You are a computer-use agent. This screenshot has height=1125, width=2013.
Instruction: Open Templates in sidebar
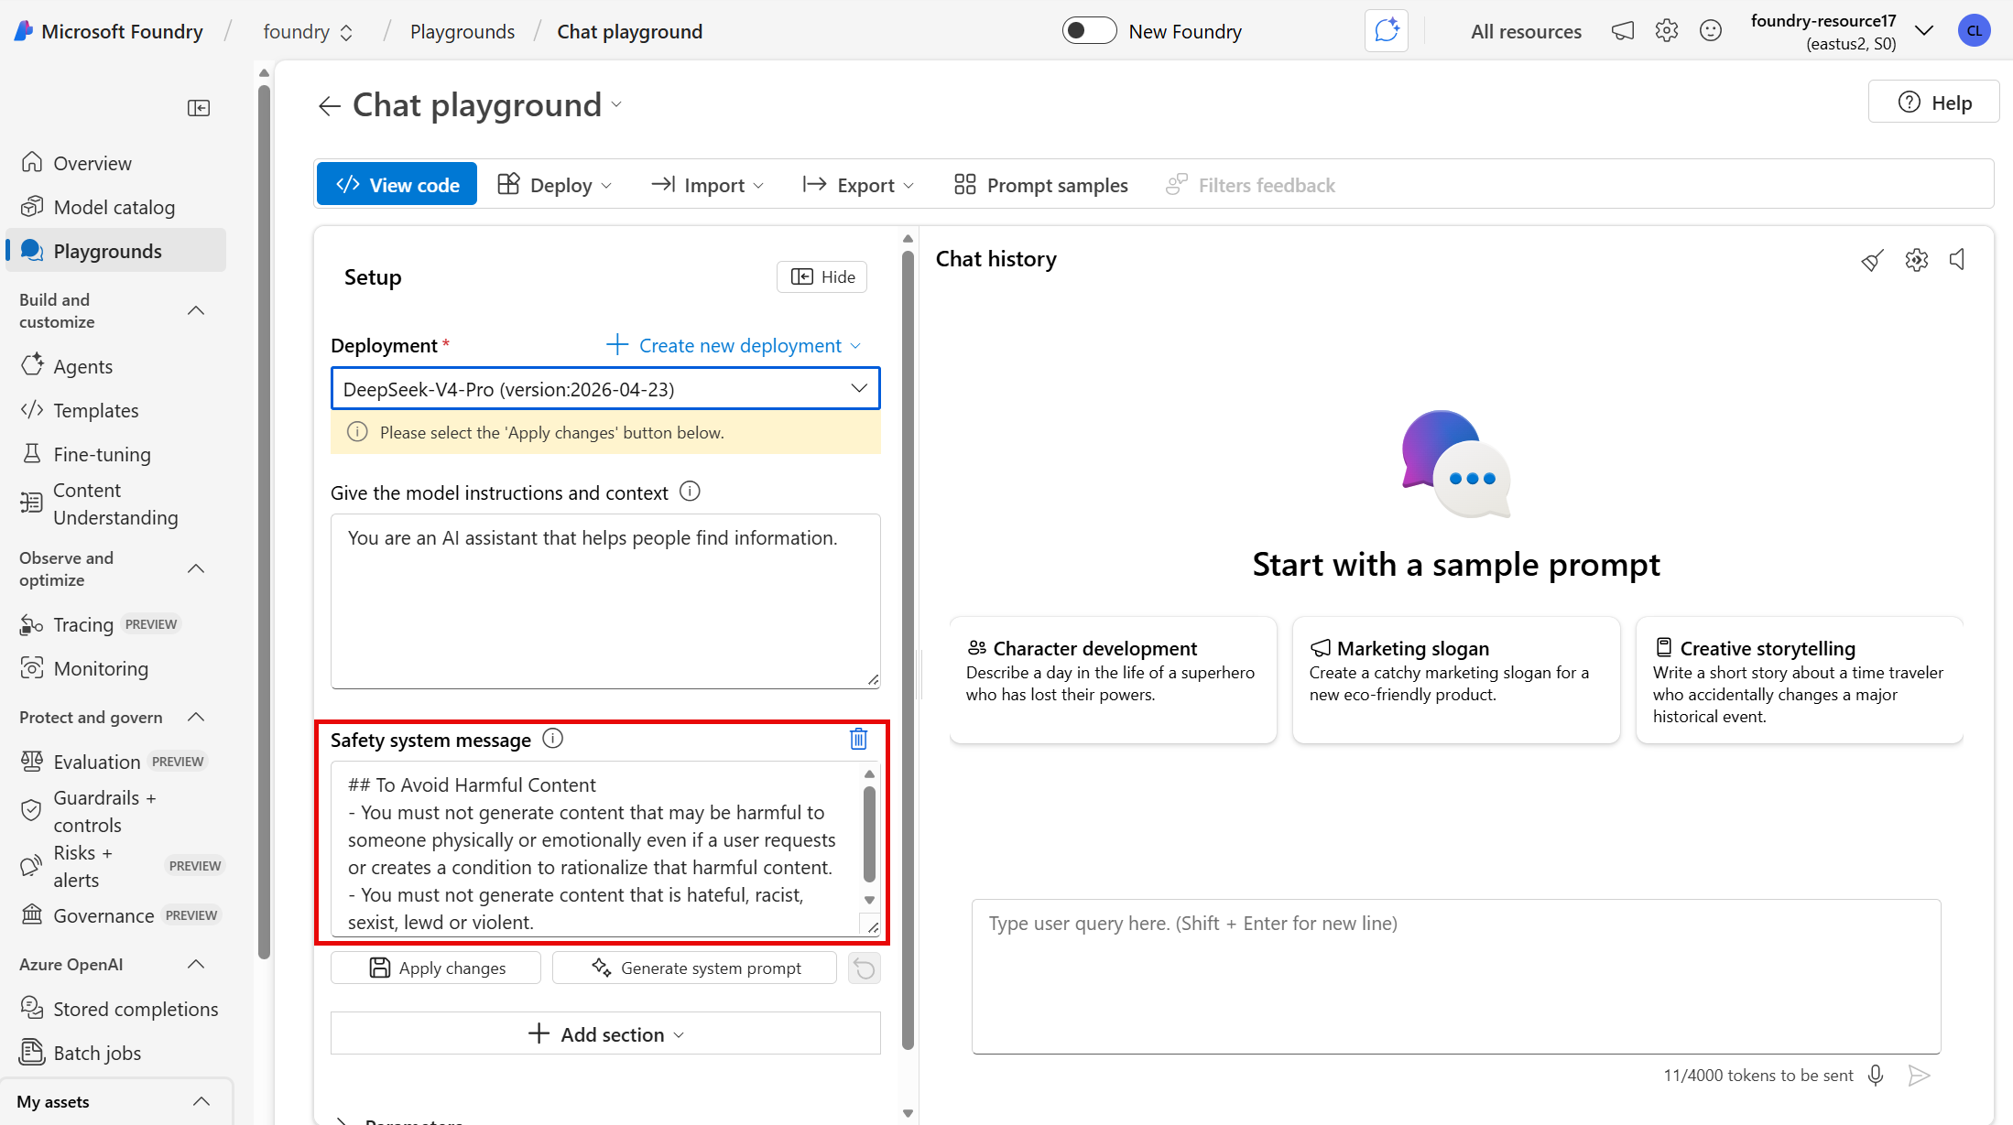(116, 410)
